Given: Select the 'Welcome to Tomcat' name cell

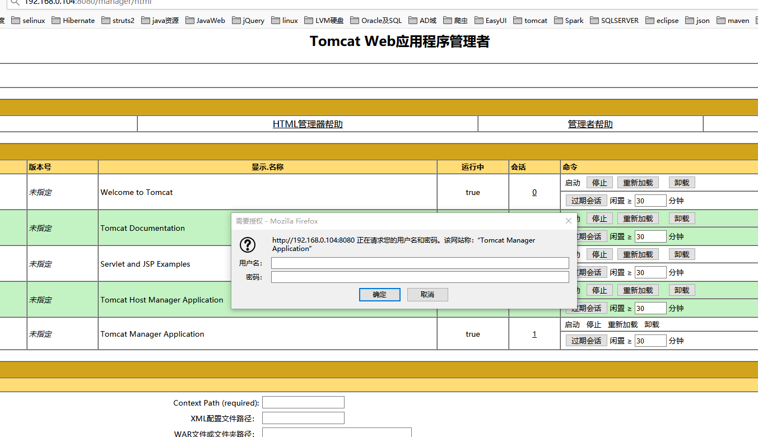Looking at the screenshot, I should click(x=268, y=192).
